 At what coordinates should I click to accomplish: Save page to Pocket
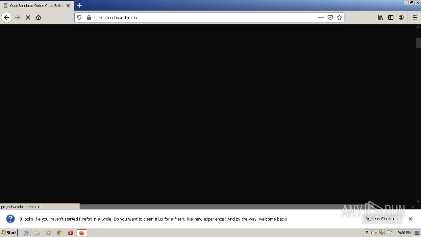(x=330, y=17)
